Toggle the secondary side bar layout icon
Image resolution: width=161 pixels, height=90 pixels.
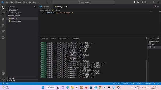142,2
